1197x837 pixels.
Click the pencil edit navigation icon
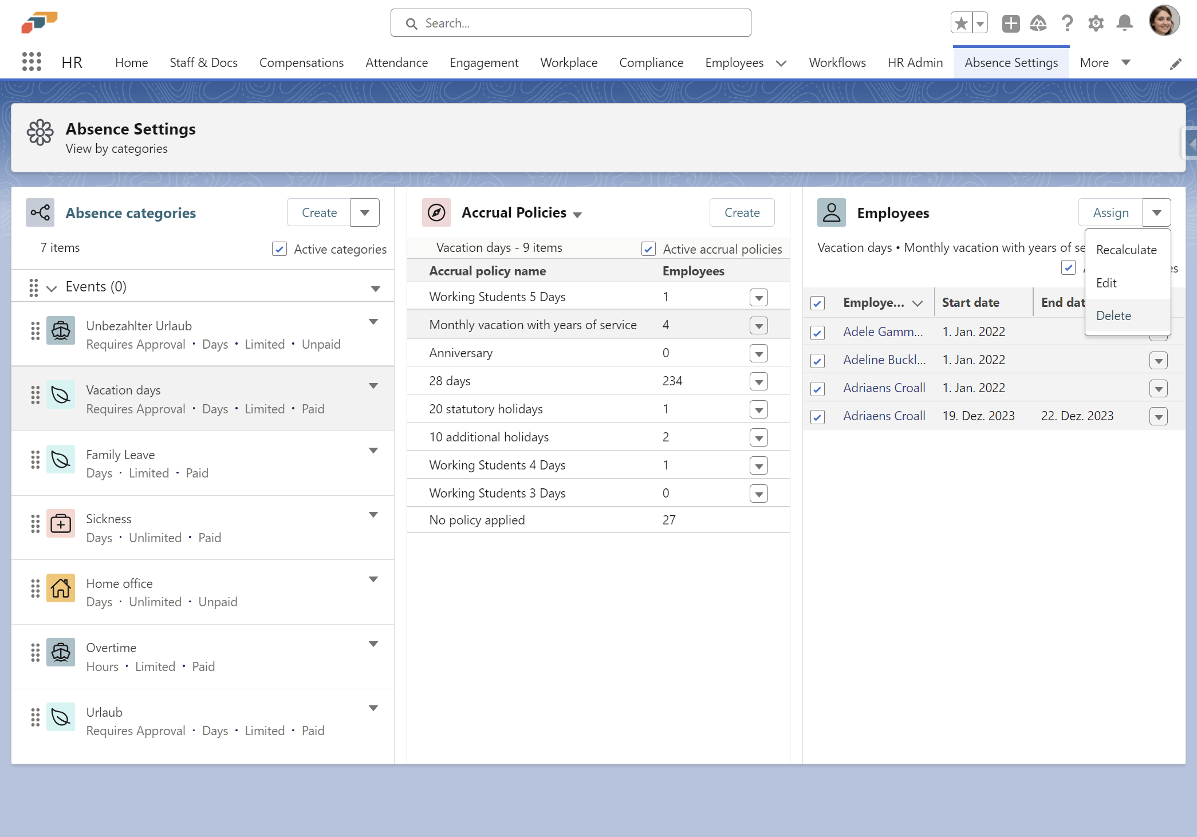(1175, 64)
